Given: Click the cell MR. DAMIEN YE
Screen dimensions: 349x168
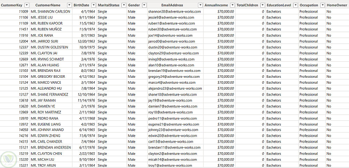Looking at the screenshot, I should [x=51, y=106].
